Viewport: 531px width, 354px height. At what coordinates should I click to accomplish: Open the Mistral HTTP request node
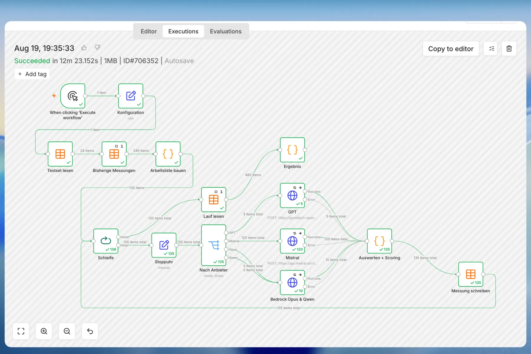tap(292, 241)
